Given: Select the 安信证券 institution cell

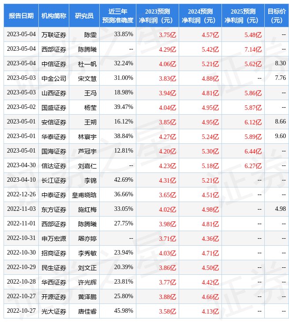Looking at the screenshot, I should coord(54,122).
